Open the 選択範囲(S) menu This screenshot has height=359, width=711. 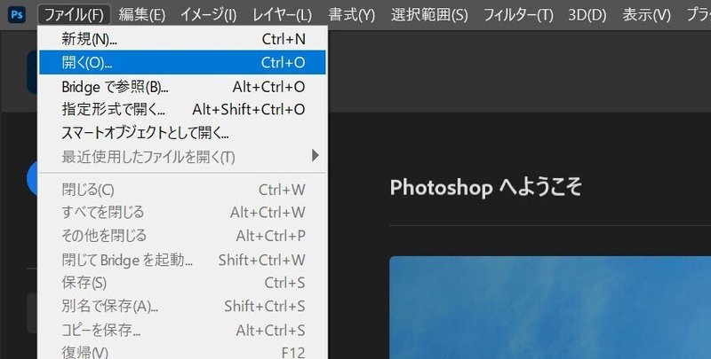tap(429, 15)
